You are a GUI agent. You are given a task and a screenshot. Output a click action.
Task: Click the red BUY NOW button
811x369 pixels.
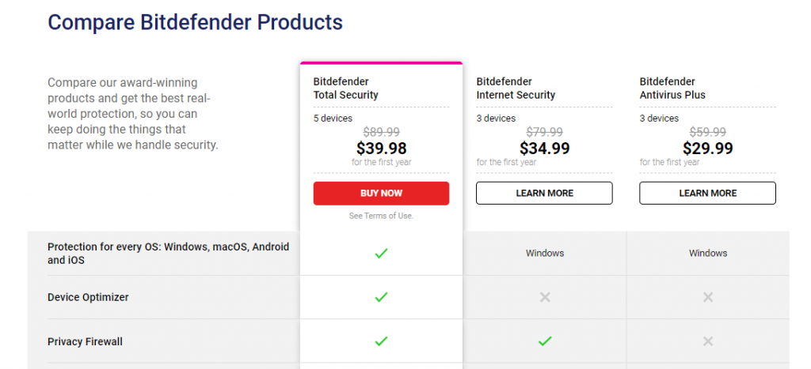[x=381, y=193]
